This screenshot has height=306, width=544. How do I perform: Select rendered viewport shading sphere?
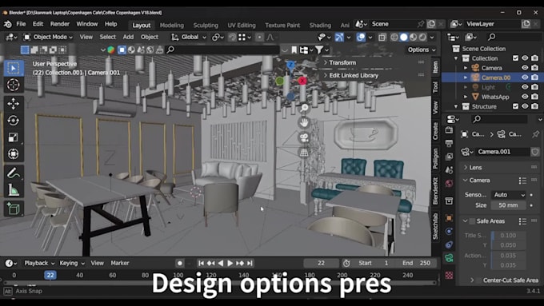422,37
